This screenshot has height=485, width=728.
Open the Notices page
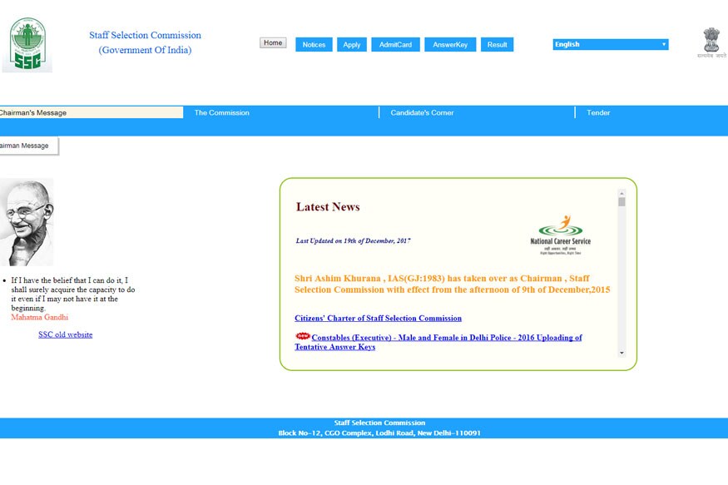(x=314, y=45)
